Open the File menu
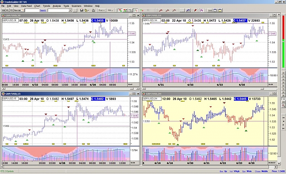Image resolution: width=286 pixels, height=174 pixels. 3,6
